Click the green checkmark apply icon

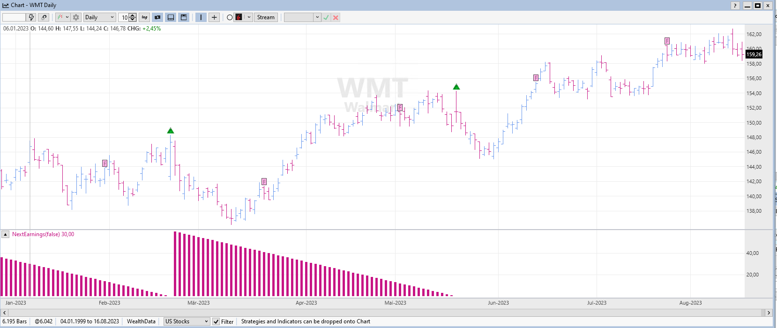click(326, 17)
